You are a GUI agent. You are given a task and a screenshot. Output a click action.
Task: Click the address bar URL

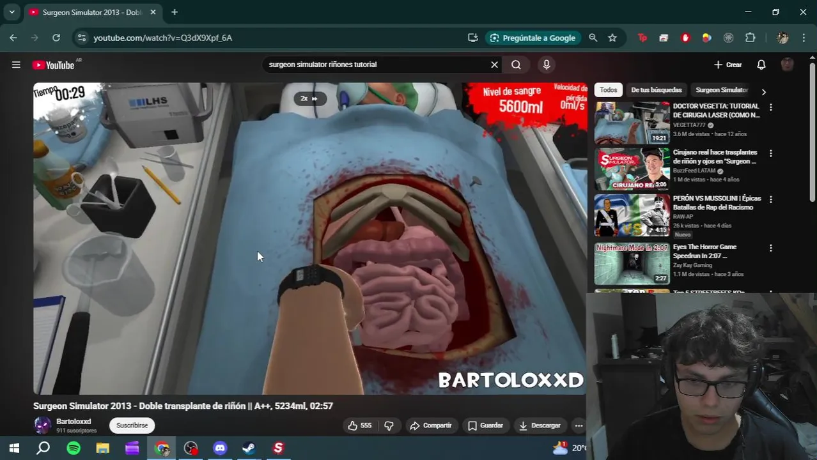[163, 38]
